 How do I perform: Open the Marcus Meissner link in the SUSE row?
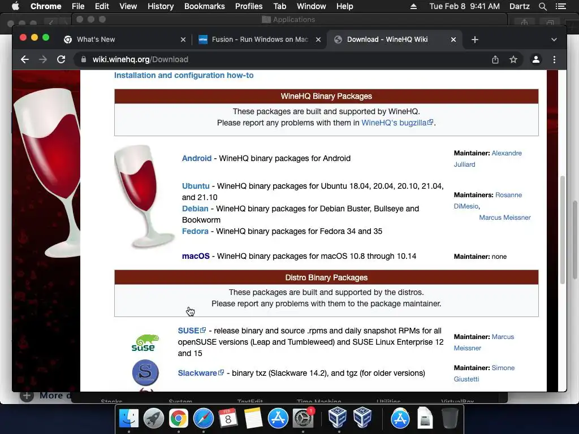tap(503, 337)
